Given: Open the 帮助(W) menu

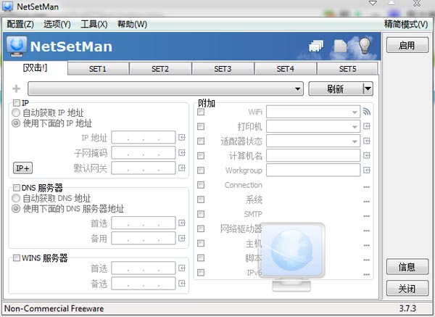Looking at the screenshot, I should click(x=132, y=25).
